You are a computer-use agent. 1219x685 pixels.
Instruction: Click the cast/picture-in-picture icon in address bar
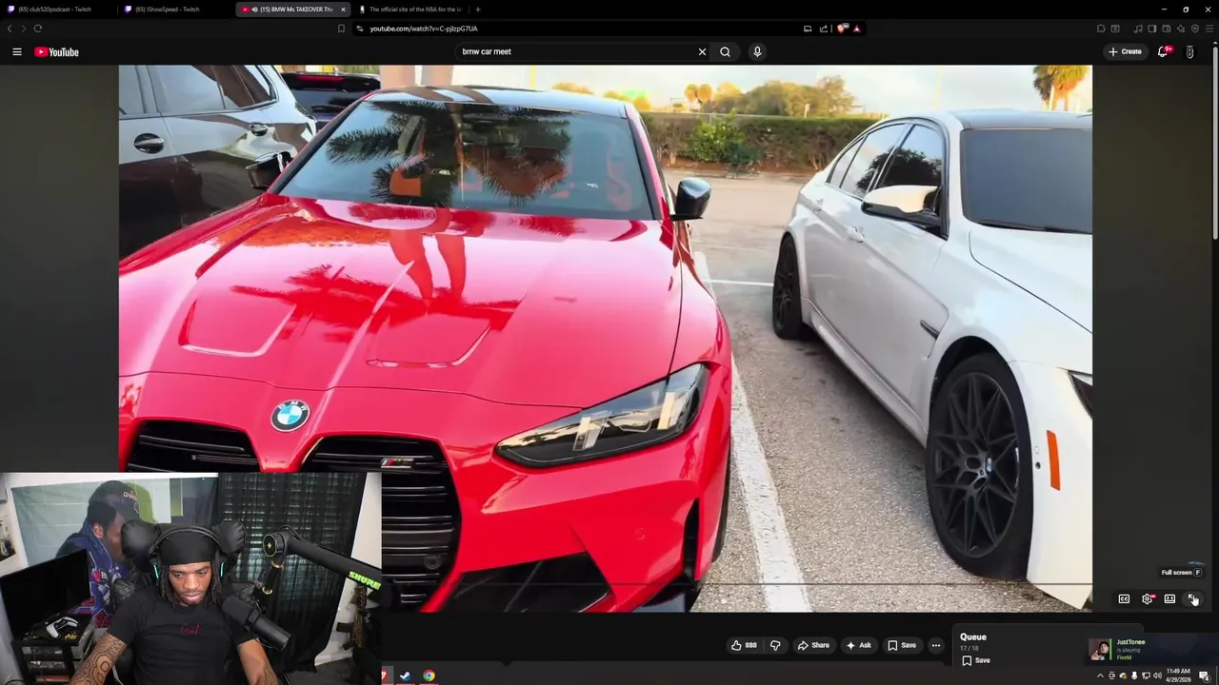point(808,29)
